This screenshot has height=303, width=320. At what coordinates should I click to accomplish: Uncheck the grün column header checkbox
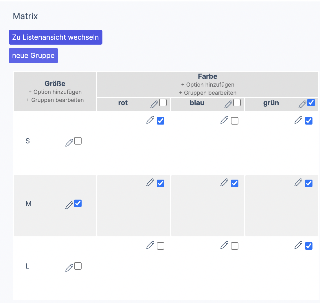coord(311,103)
